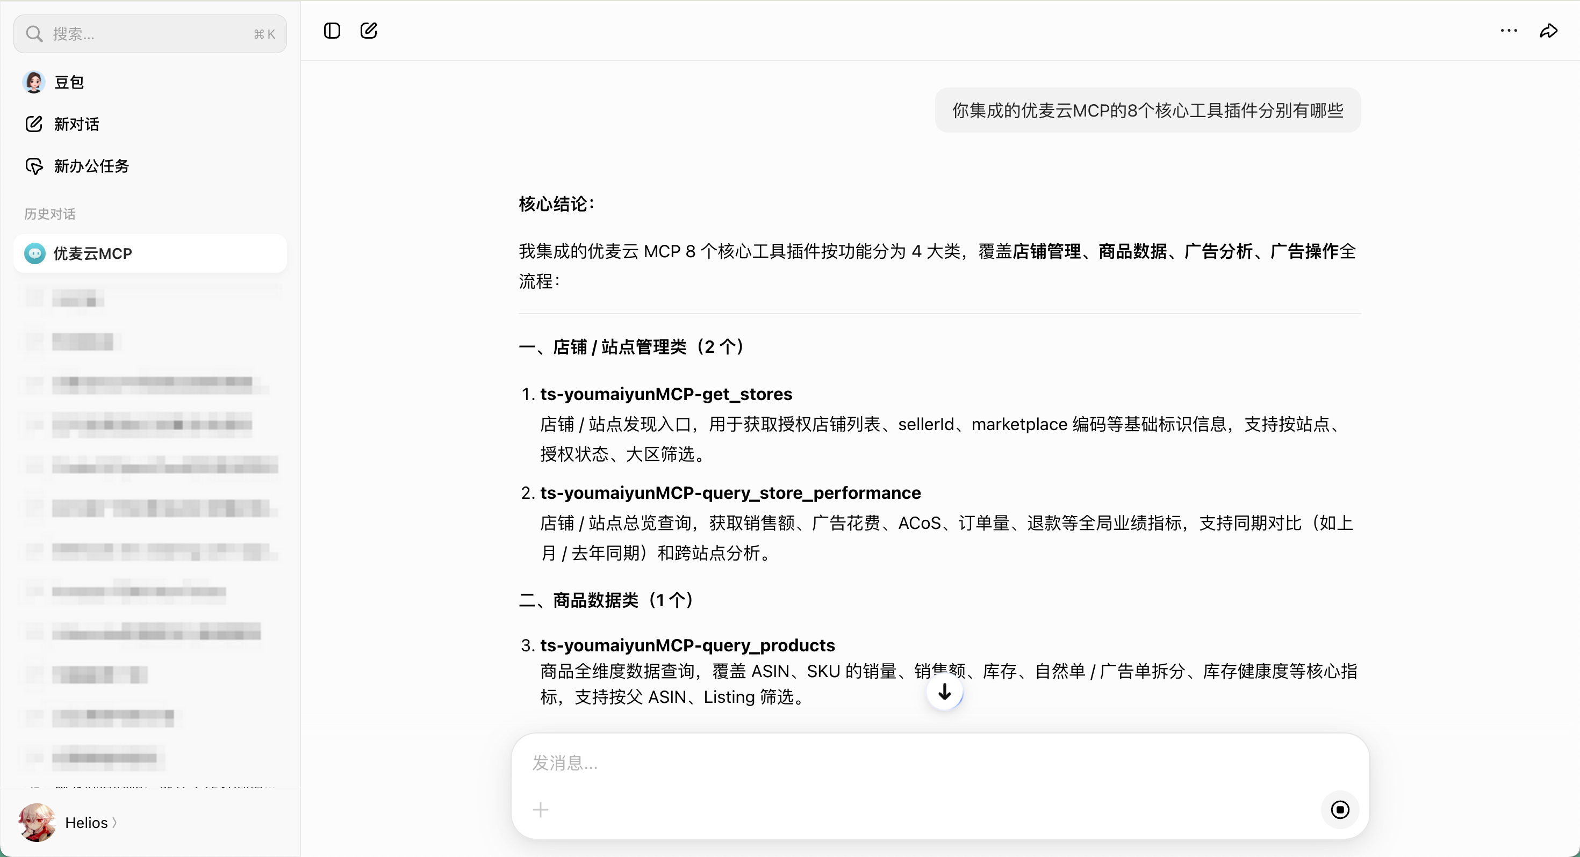This screenshot has height=857, width=1580.
Task: Click the ⌘K shortcut hint in search
Action: pos(264,34)
